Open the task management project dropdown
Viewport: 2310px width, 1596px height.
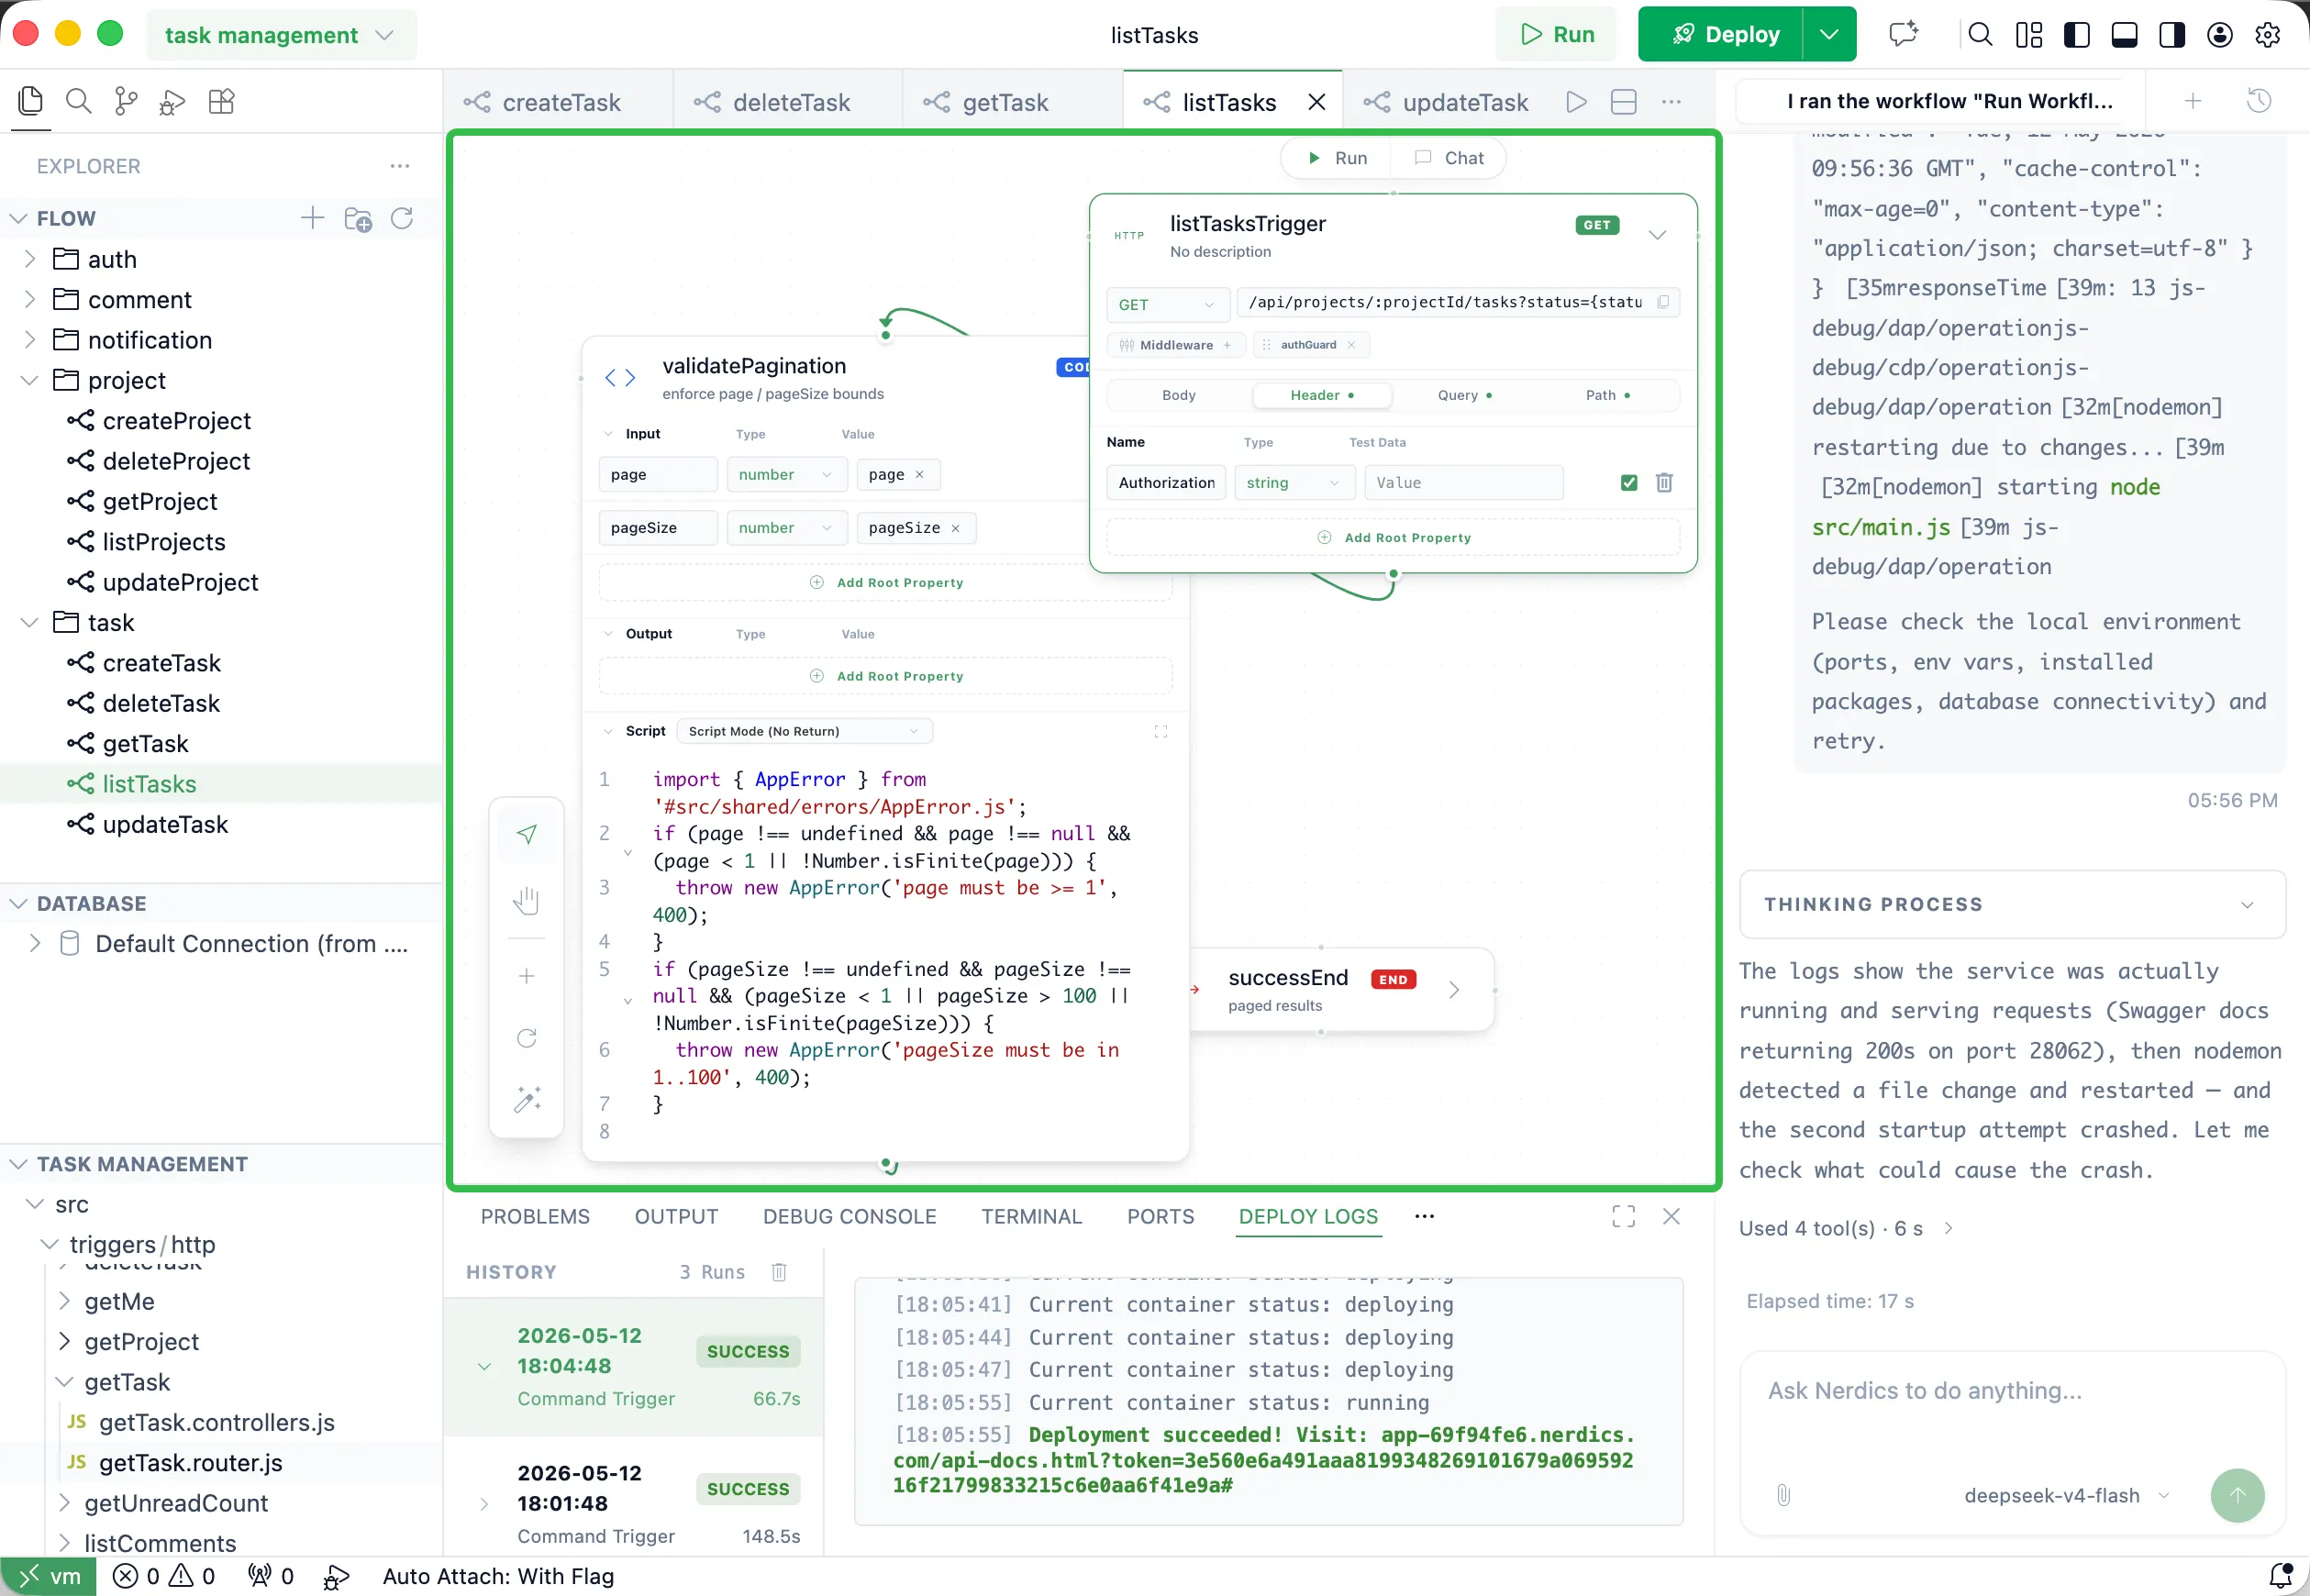click(x=281, y=35)
